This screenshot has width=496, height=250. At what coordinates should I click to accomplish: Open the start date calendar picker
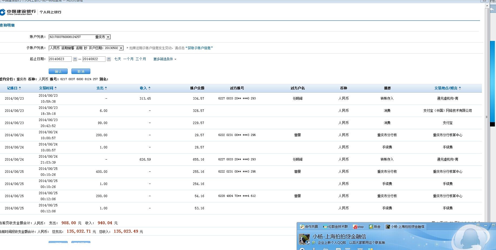(75, 59)
